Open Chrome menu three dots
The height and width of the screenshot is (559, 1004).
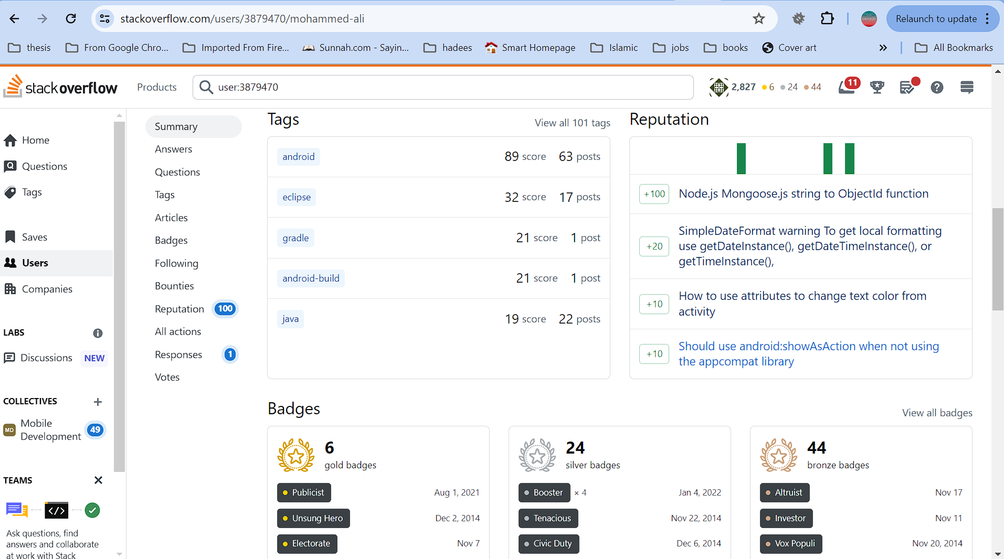click(x=987, y=19)
